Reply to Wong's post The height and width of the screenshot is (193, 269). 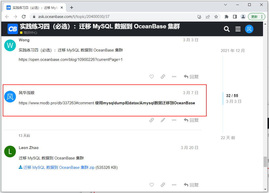tap(191, 77)
